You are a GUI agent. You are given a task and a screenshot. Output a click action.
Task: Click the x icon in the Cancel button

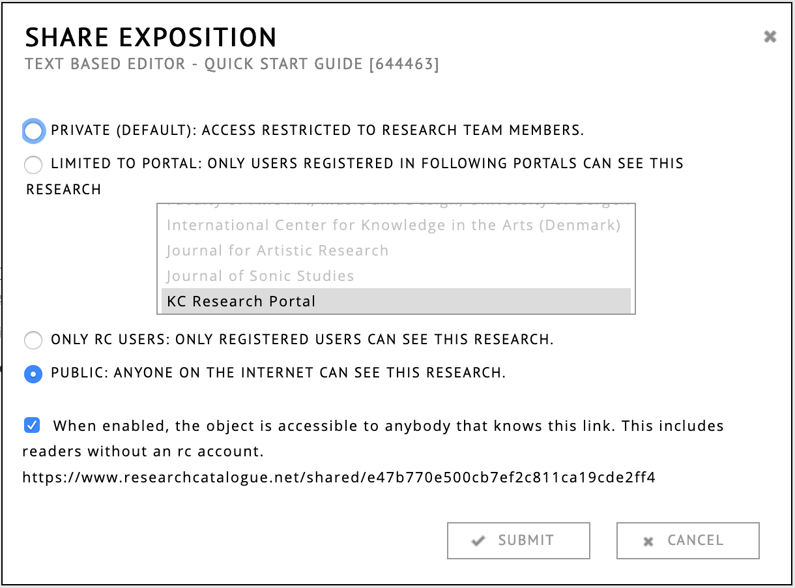648,541
